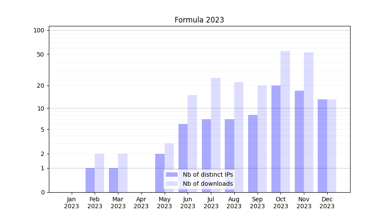Click the "Nb of distinct IPs" legend label
Screen dimensions: 389x216
(x=207, y=175)
